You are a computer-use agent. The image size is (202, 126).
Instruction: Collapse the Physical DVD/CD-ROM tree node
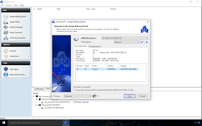(x=36, y=105)
